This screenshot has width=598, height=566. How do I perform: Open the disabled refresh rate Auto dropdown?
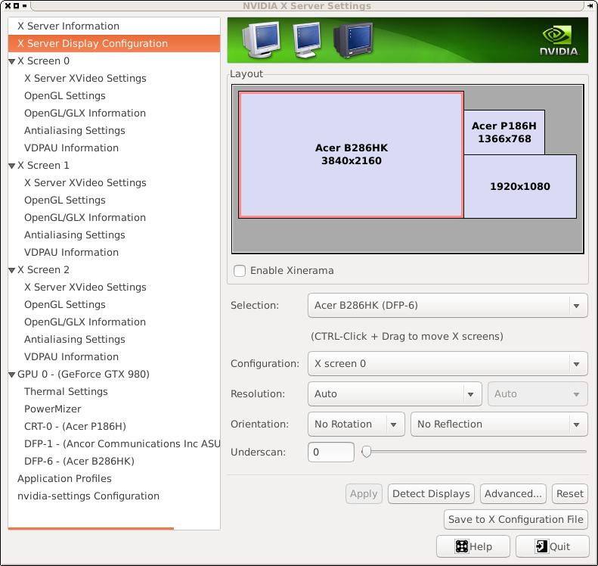pyautogui.click(x=538, y=394)
